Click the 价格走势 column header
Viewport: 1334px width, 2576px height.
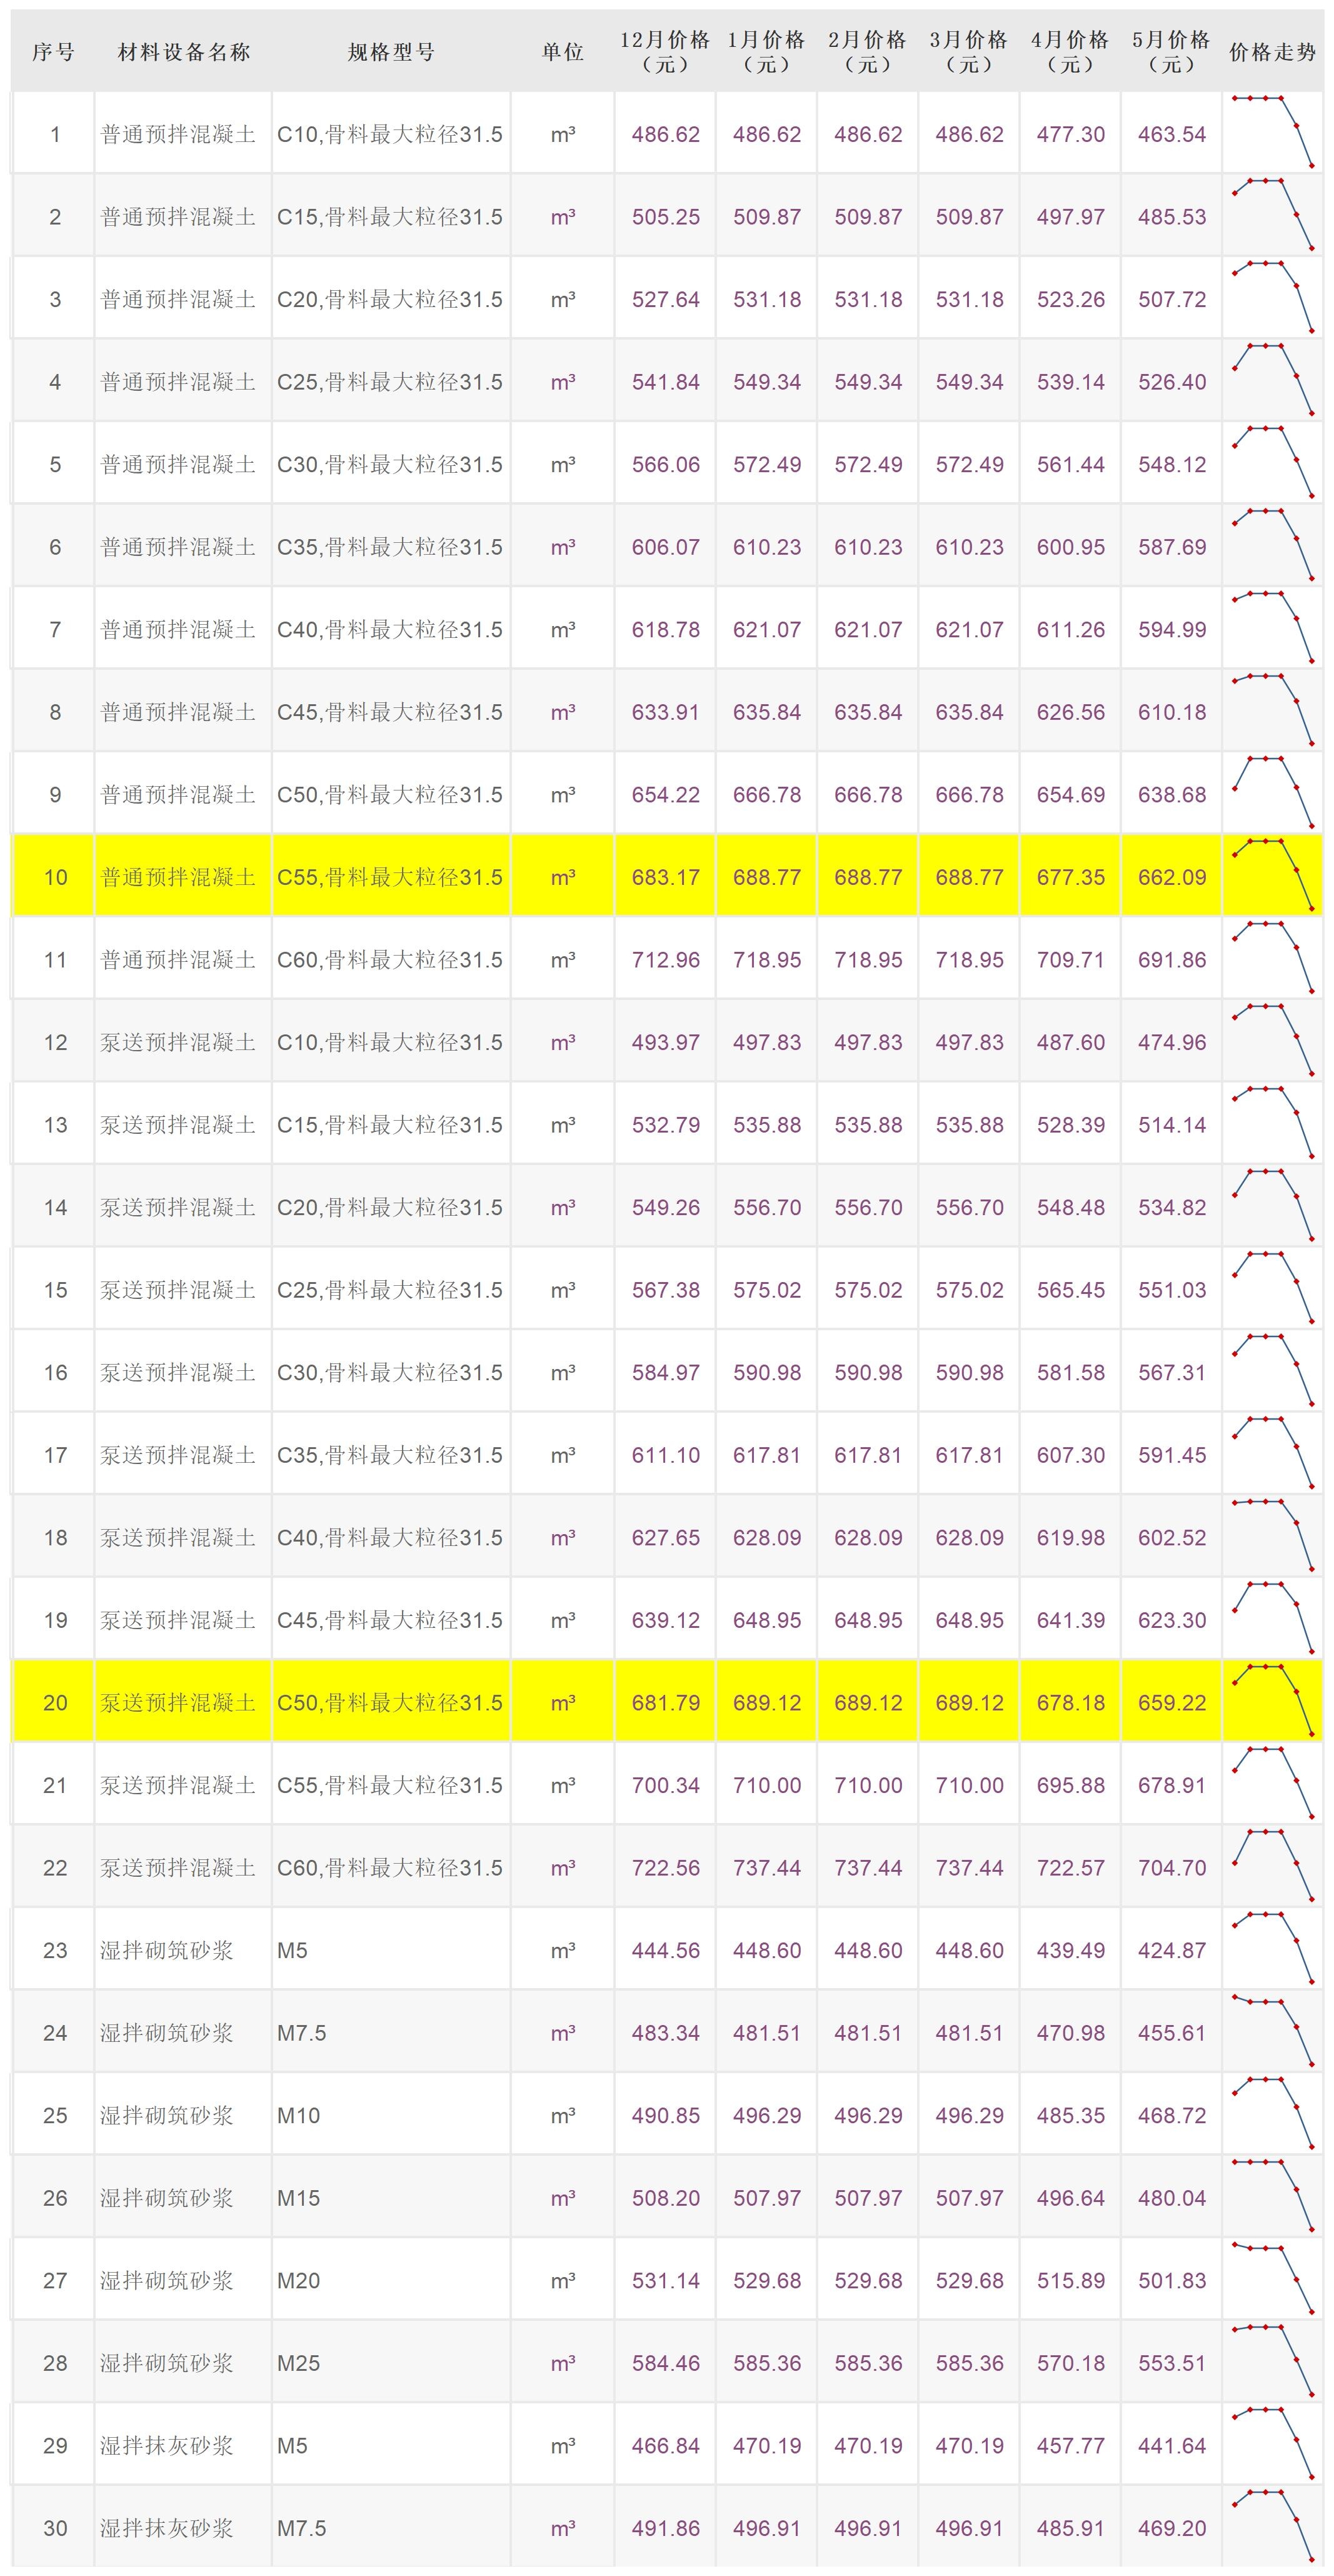click(1272, 52)
